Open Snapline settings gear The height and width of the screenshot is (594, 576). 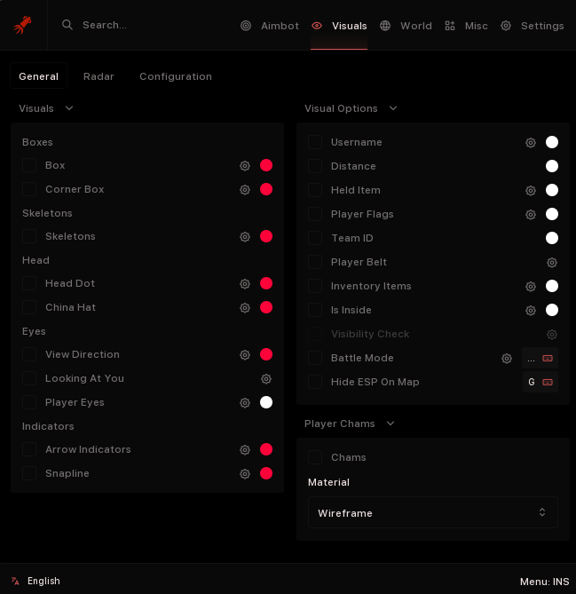pyautogui.click(x=245, y=473)
